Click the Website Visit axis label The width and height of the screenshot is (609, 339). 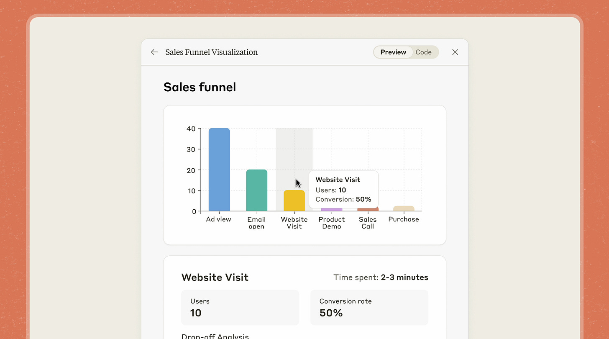click(294, 223)
